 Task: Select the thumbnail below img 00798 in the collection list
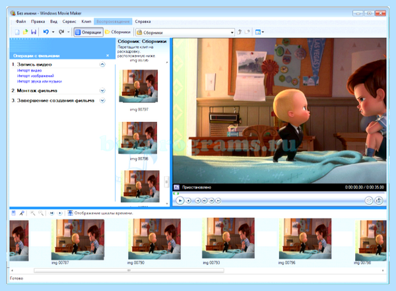click(x=140, y=187)
